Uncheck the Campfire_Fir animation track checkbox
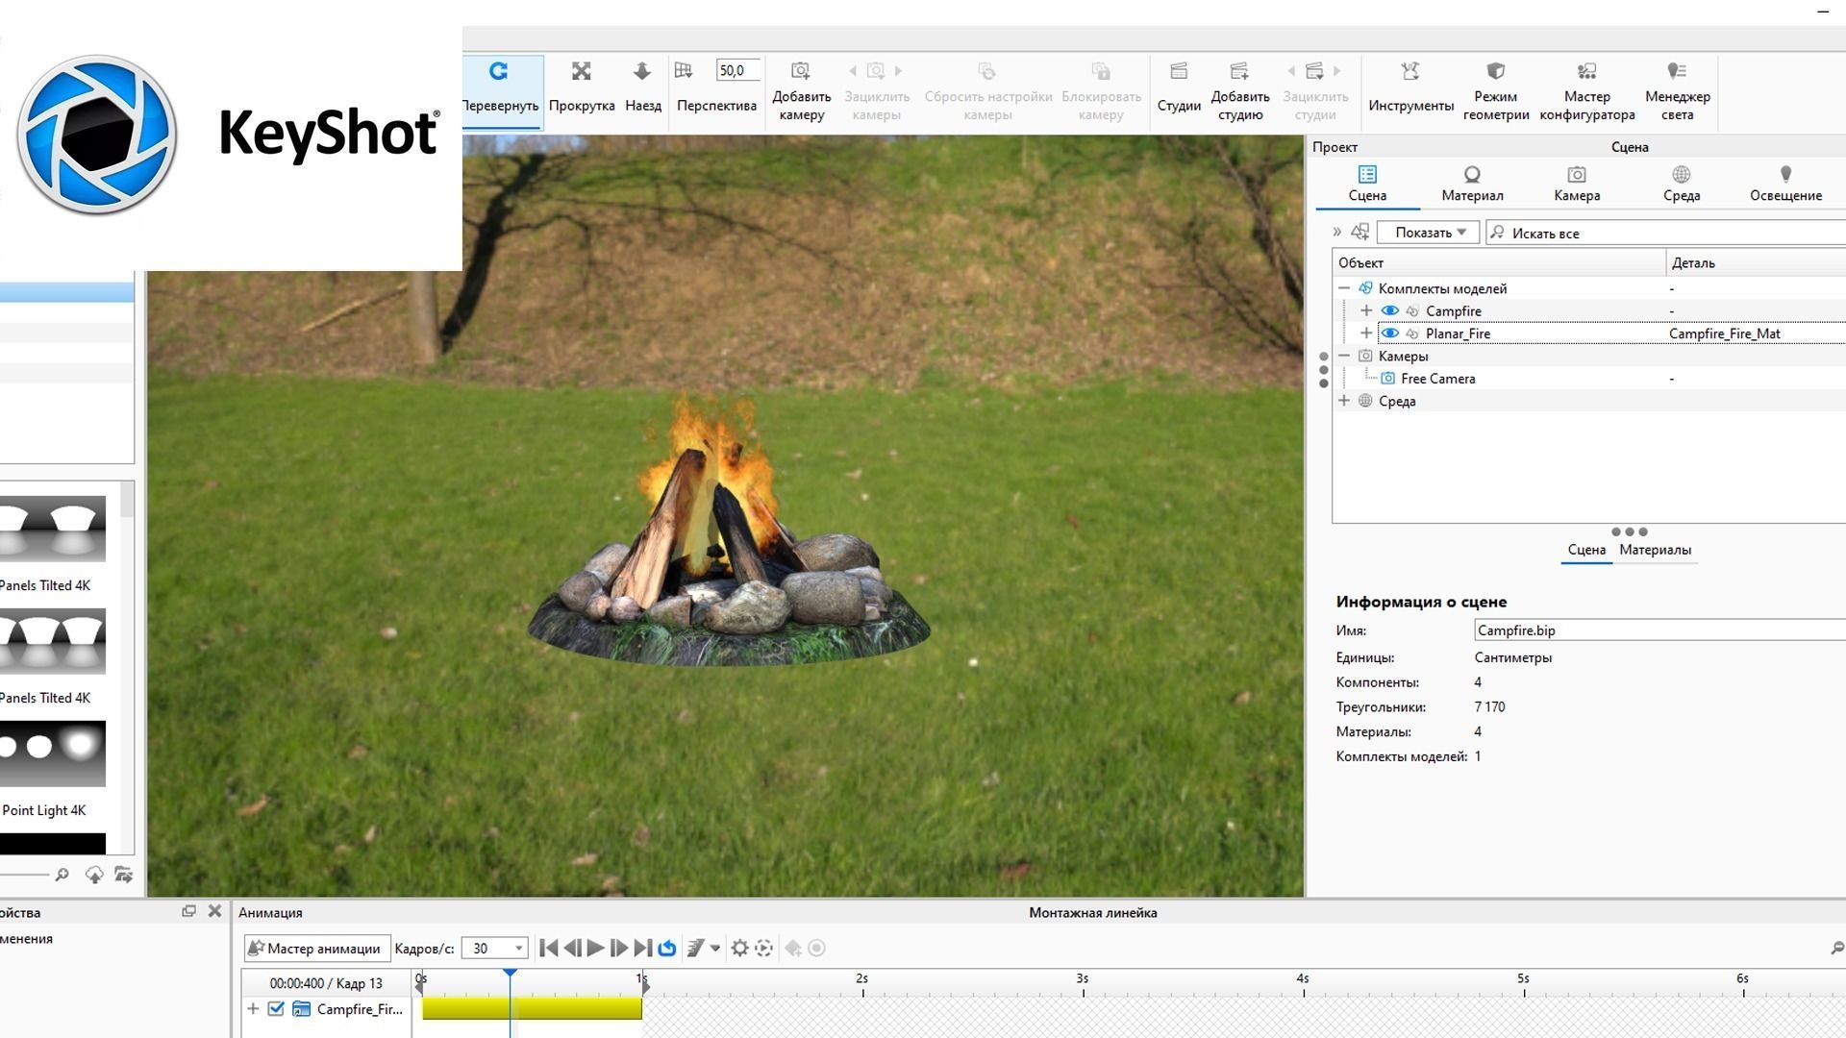The image size is (1846, 1038). click(x=276, y=1009)
